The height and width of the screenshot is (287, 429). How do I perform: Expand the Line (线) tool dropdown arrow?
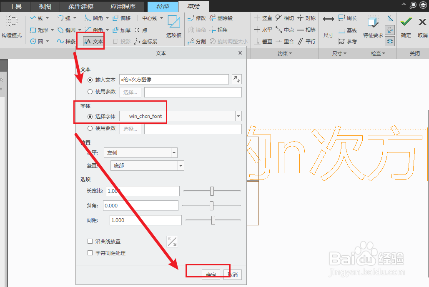tap(48, 18)
